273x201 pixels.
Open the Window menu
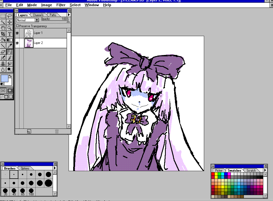[x=92, y=5]
